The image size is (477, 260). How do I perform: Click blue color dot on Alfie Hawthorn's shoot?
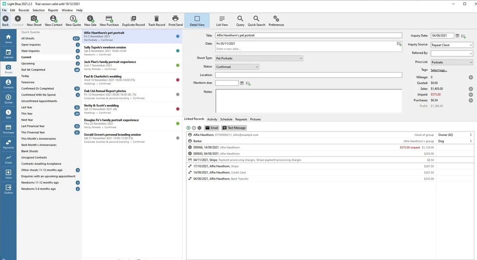[x=178, y=36]
